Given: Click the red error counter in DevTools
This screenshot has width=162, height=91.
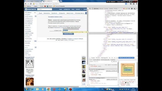Looking at the screenshot, I should click(124, 9).
